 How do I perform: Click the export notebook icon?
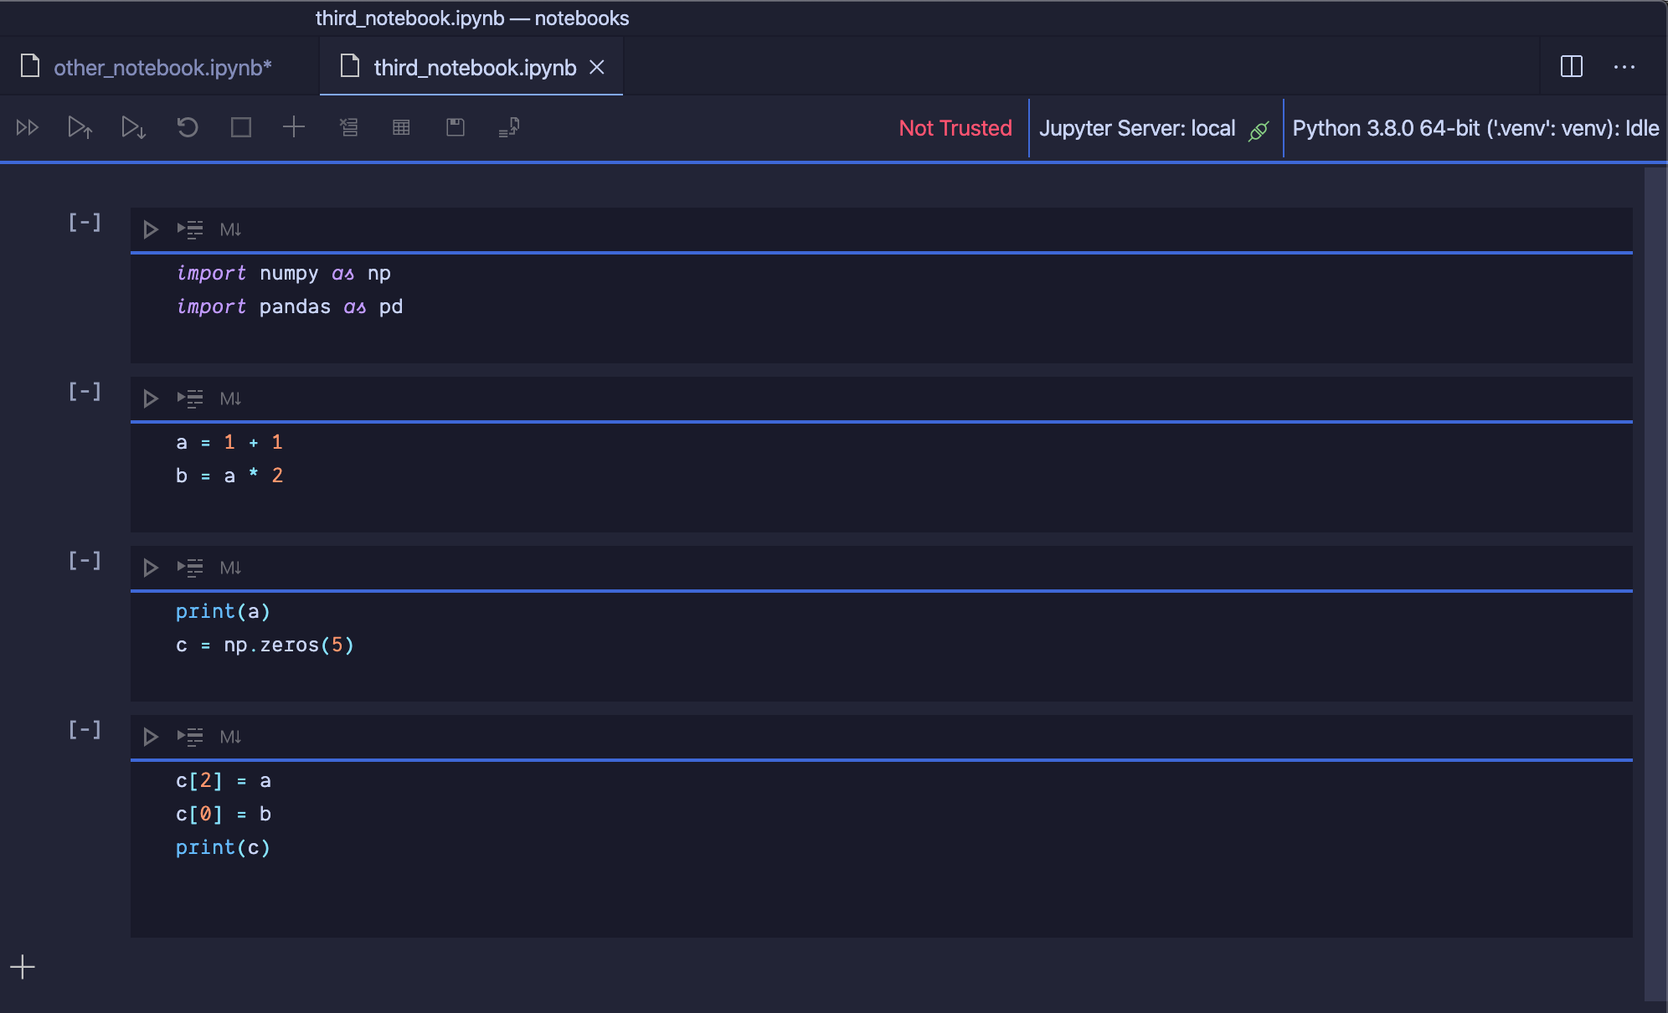pos(509,127)
